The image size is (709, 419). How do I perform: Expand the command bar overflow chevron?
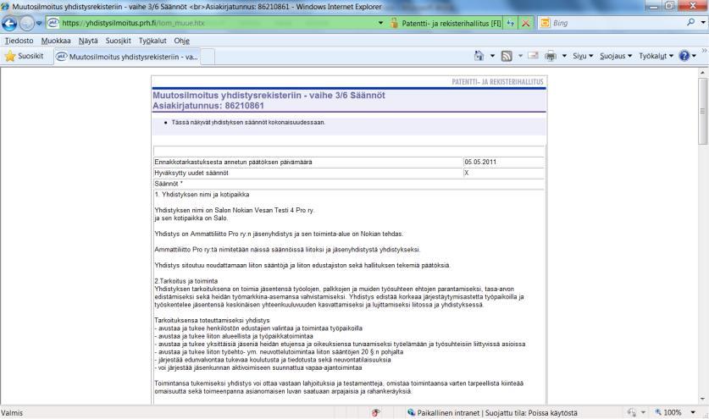click(704, 50)
